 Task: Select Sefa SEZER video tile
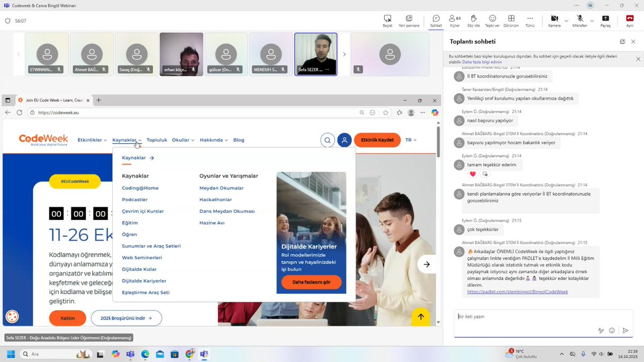point(316,54)
